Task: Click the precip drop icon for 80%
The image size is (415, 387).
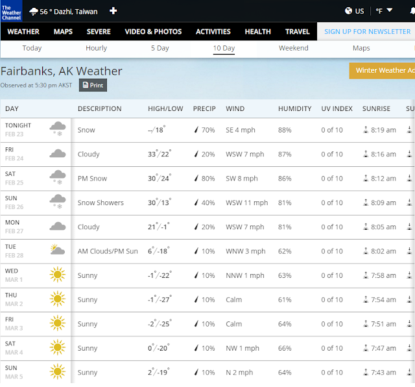Action: point(196,178)
